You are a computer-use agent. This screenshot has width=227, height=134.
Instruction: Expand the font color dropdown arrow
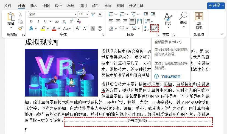pos(59,28)
